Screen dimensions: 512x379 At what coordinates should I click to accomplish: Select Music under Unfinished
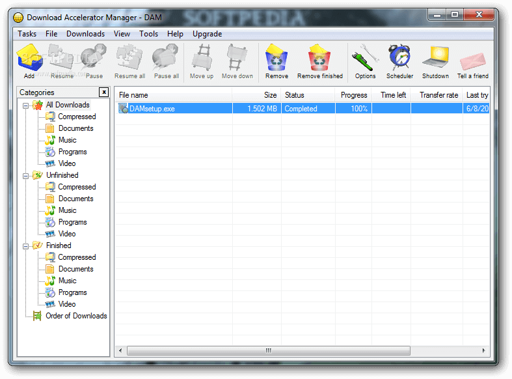point(67,210)
